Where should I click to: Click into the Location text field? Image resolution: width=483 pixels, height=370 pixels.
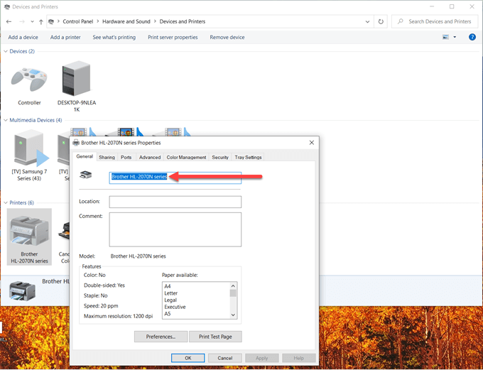[x=175, y=202]
